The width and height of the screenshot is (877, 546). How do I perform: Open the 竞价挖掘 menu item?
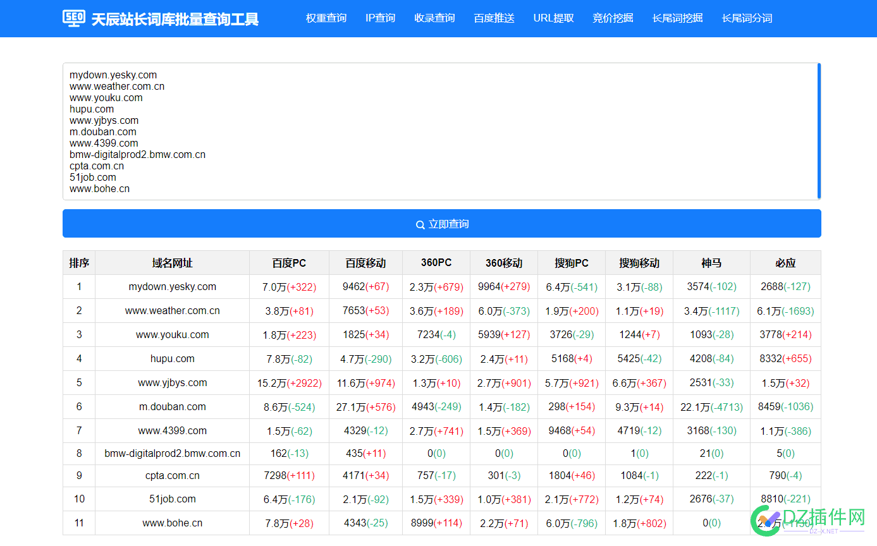click(613, 18)
